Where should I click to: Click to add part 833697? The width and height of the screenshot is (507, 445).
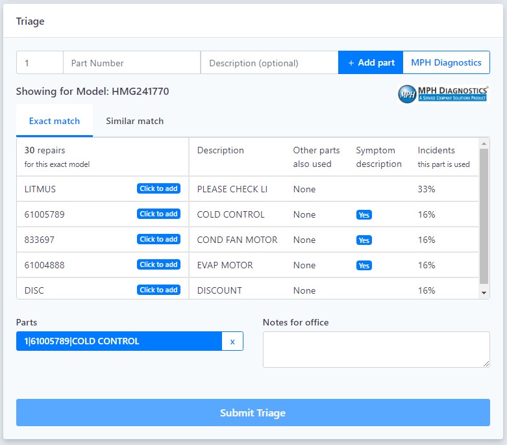point(158,239)
